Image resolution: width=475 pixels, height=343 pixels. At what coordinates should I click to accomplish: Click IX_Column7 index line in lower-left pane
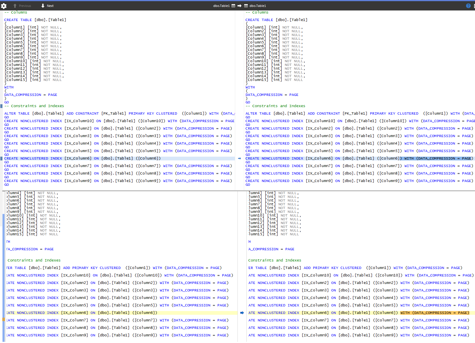click(x=117, y=320)
